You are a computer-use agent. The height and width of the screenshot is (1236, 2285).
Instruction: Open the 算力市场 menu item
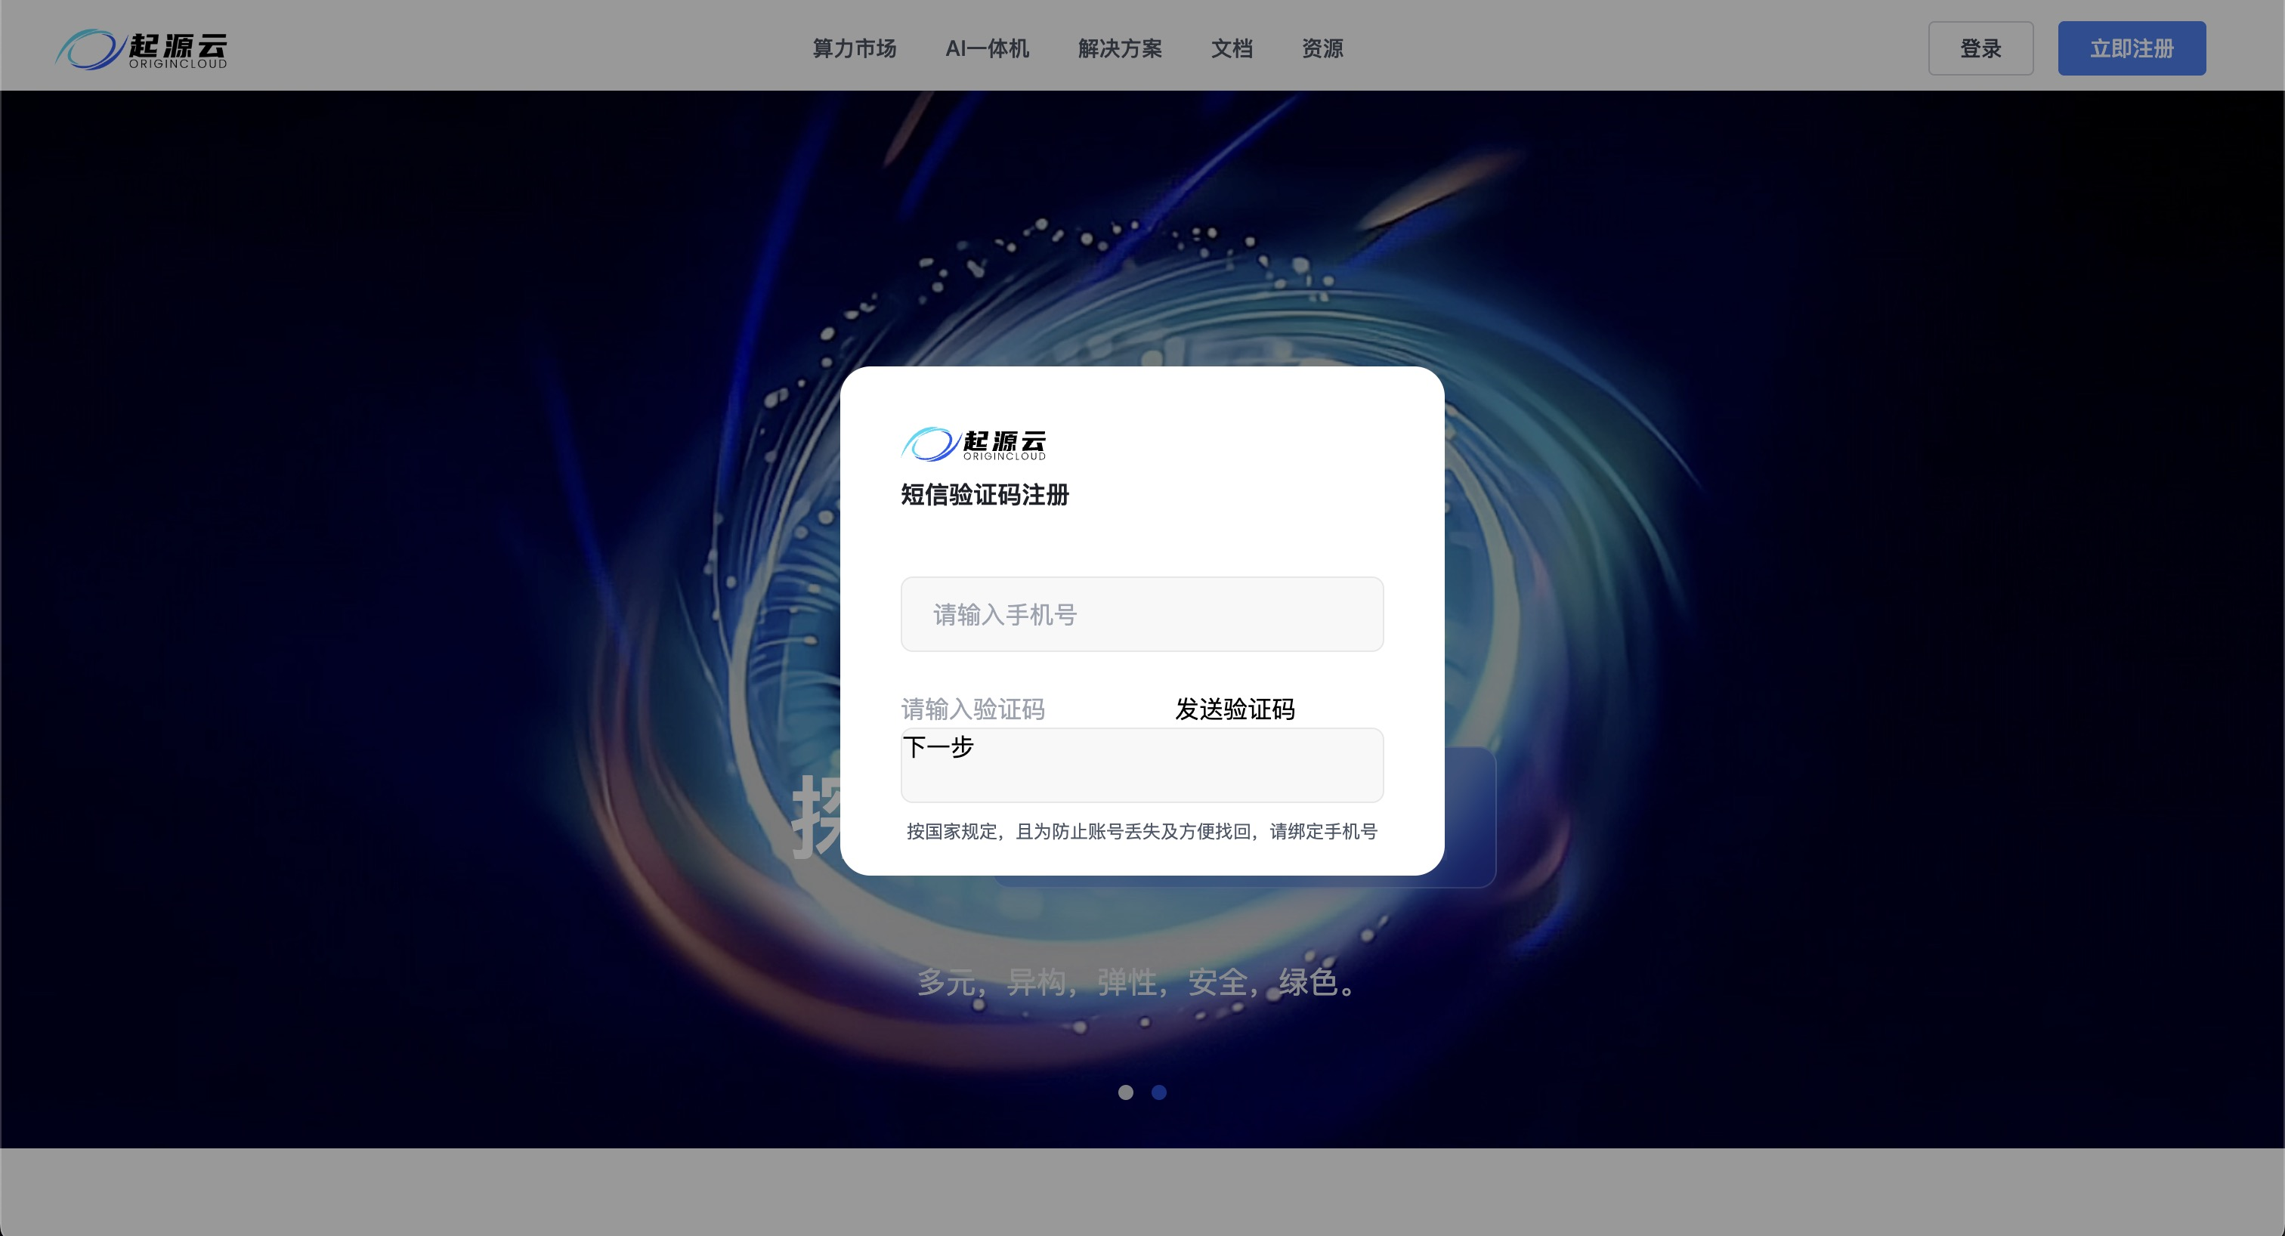point(852,49)
